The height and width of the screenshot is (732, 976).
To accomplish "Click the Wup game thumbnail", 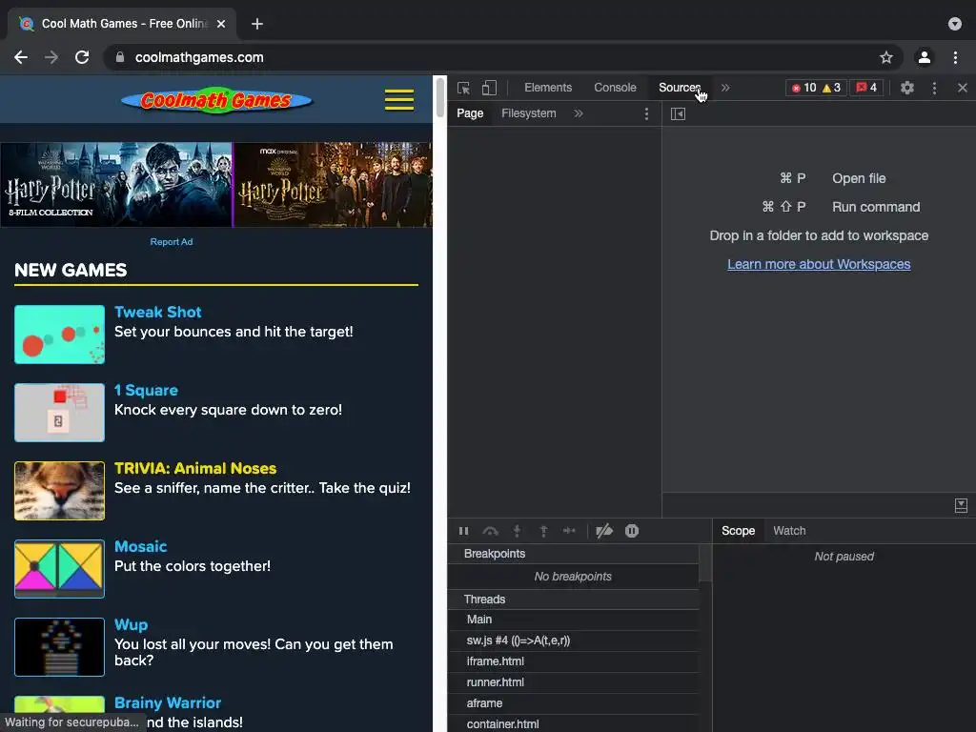I will pyautogui.click(x=60, y=647).
